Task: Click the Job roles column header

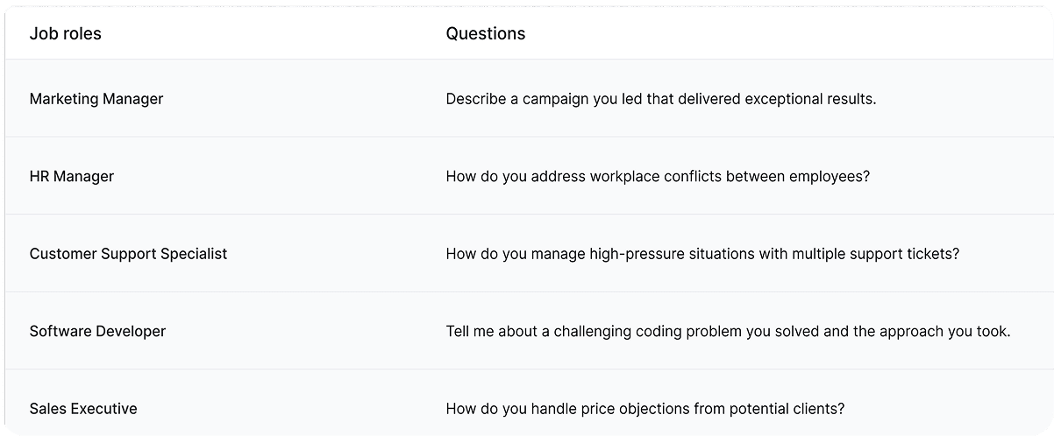Action: pos(66,34)
